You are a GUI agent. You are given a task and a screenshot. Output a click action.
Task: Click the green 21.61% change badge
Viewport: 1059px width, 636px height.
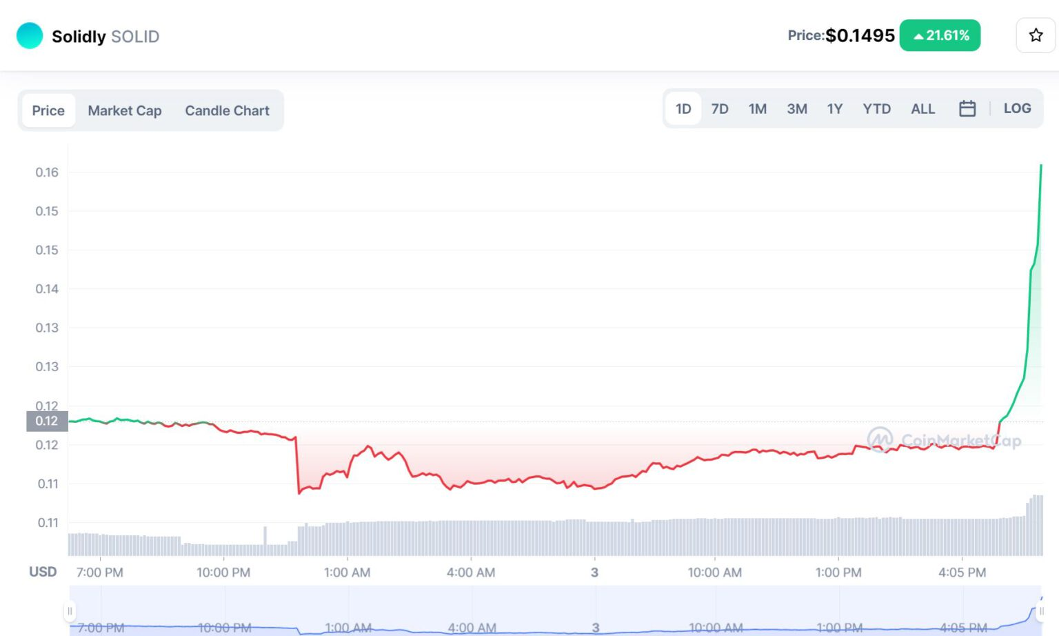click(x=940, y=35)
